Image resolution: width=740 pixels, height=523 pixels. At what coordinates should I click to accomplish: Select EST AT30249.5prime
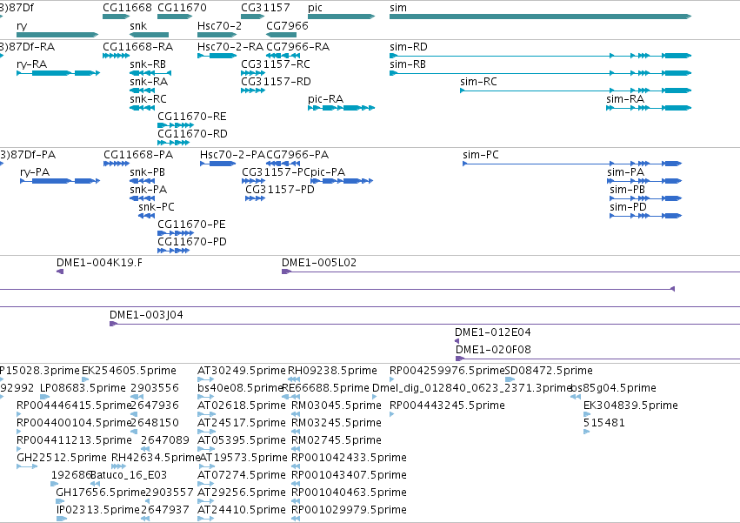(x=206, y=379)
